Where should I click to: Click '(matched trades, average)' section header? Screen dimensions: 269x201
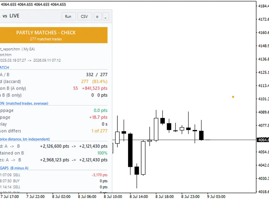coord(27,104)
